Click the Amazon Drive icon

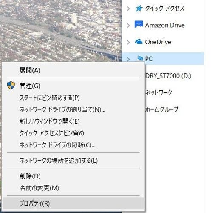coord(139,24)
